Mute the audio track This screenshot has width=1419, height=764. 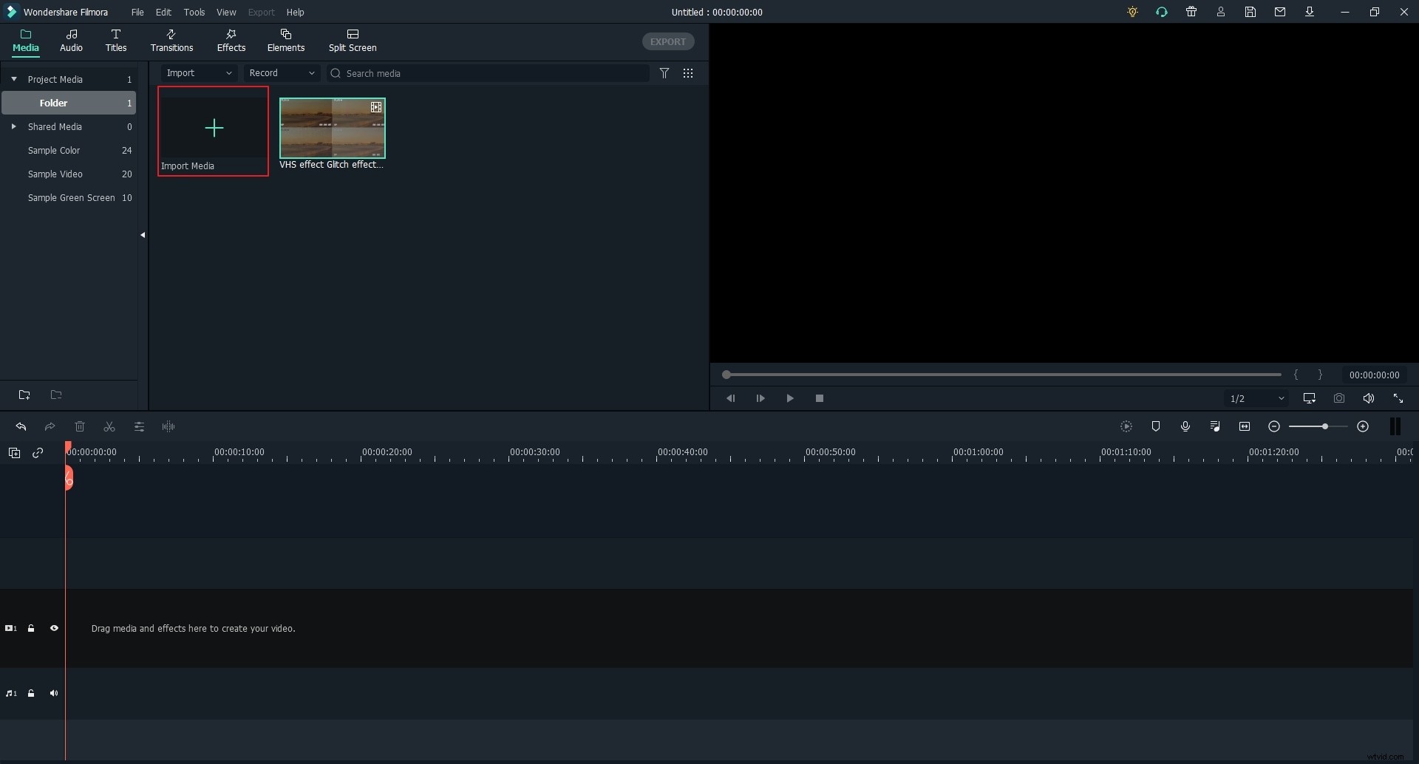[x=55, y=693]
